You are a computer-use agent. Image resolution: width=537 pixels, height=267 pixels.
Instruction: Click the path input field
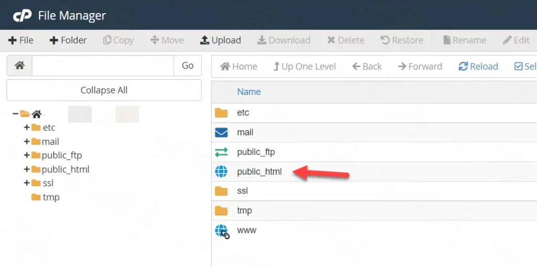click(x=103, y=66)
